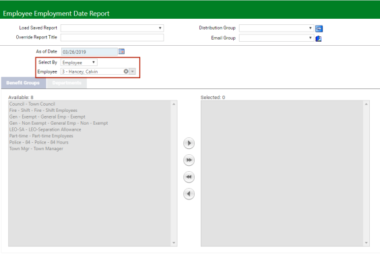Move selected item to Selected list
Screen dimensions: 380x256
pos(189,143)
